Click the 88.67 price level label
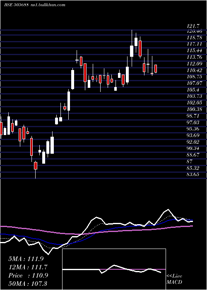The height and width of the screenshot is (290, 207). tap(193, 155)
